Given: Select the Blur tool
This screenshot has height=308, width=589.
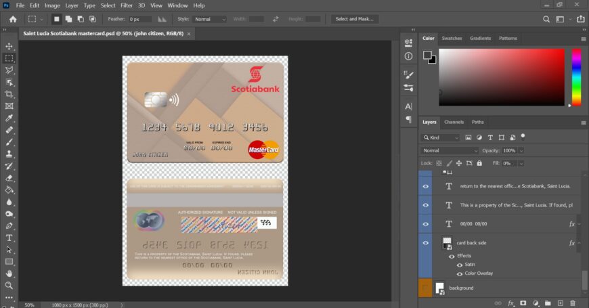Looking at the screenshot, I should 9,202.
